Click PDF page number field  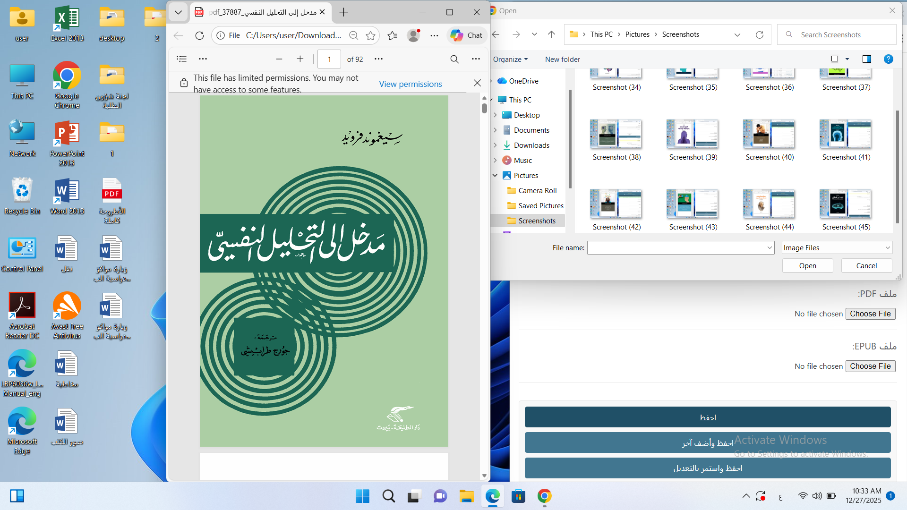[329, 59]
